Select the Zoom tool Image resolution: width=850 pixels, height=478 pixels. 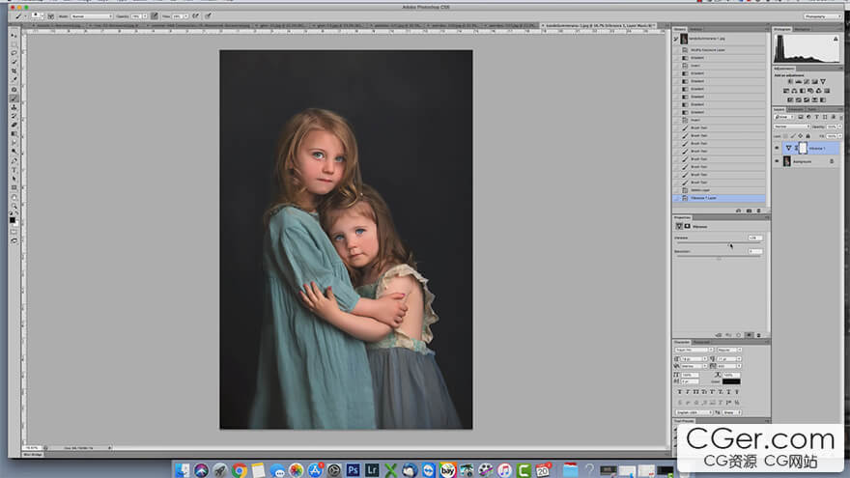tap(14, 206)
